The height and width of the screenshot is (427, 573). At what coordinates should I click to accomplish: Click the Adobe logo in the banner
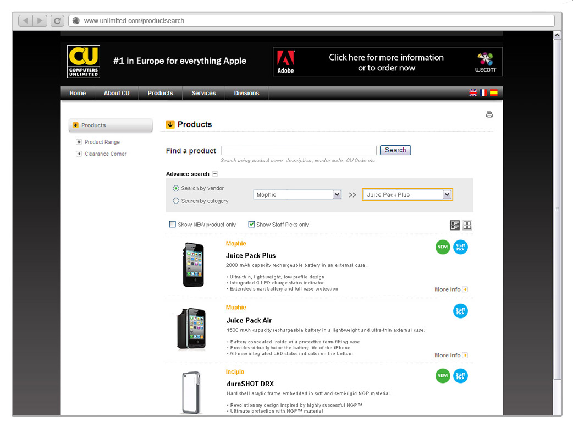pos(285,62)
